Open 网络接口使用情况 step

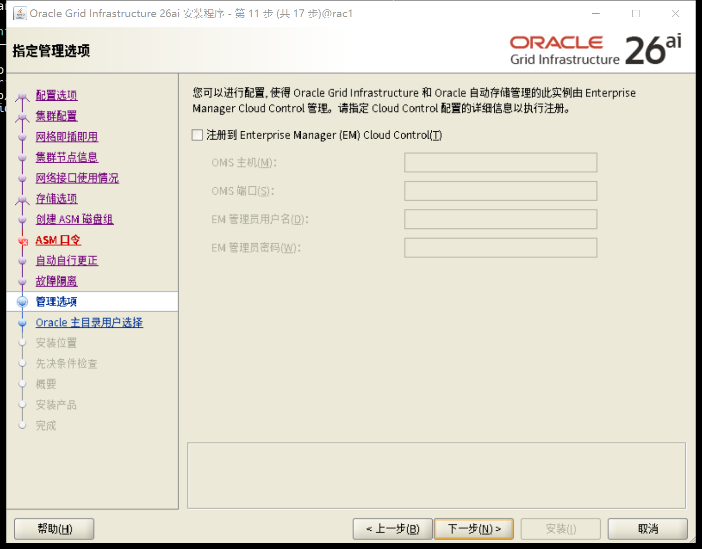point(77,178)
